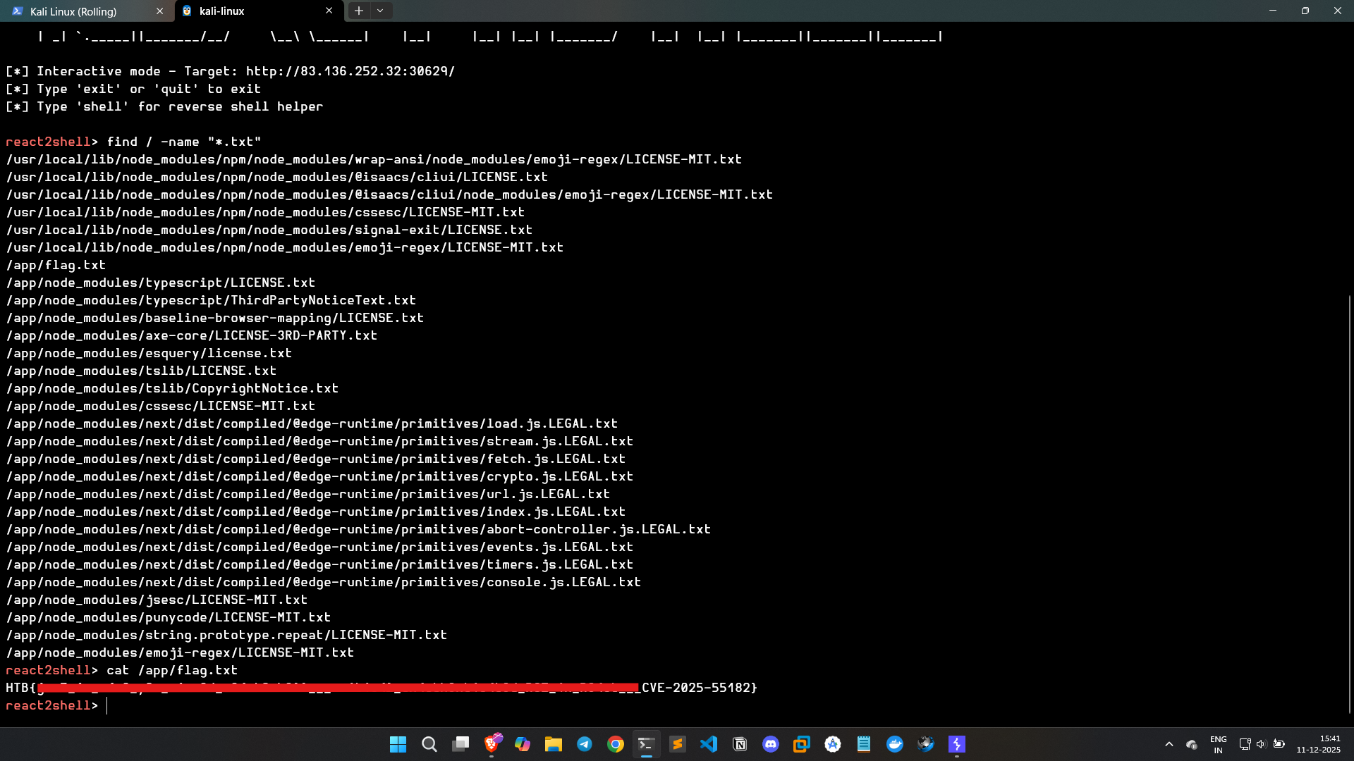
Task: Expand the new tab profile dropdown
Action: [380, 11]
